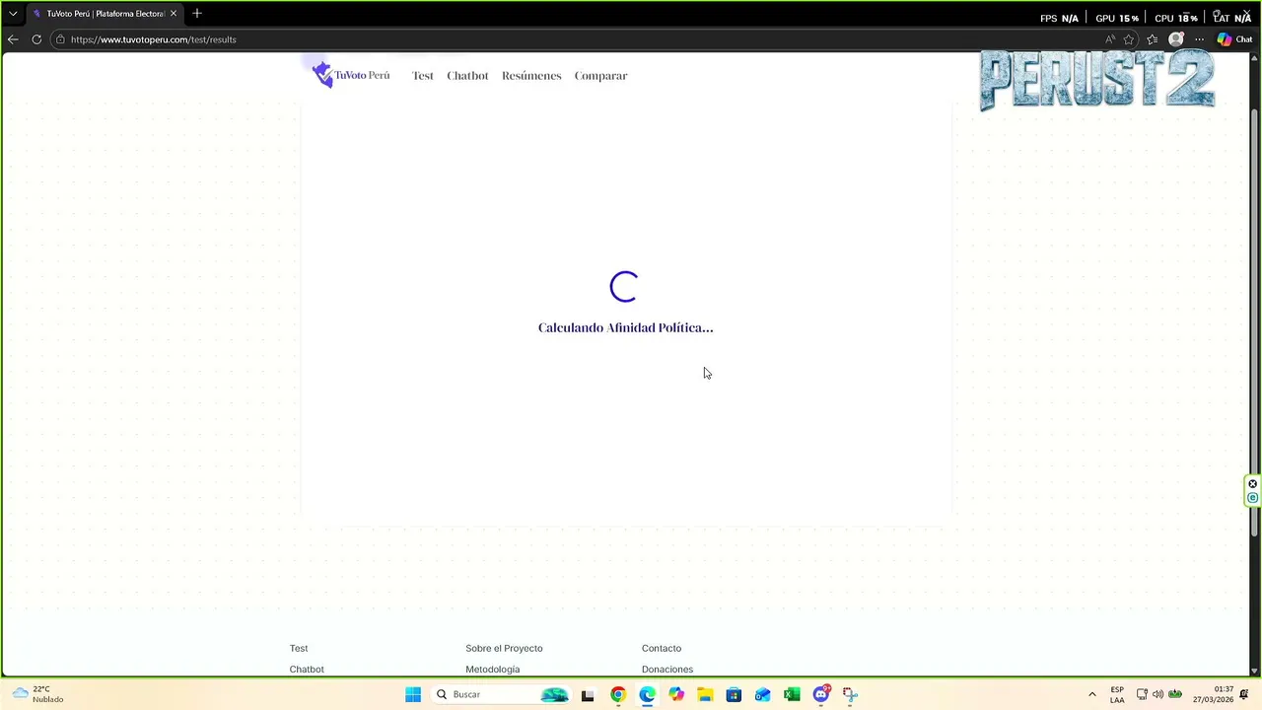
Task: Open the network icon in system tray
Action: [x=1142, y=694]
